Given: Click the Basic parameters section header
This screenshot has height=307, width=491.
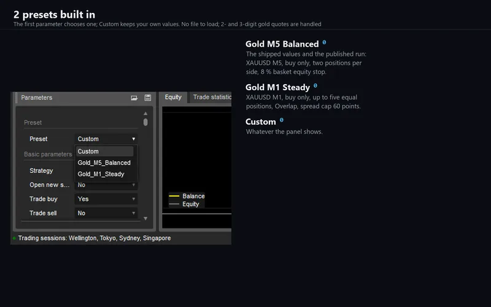Looking at the screenshot, I should [48, 154].
